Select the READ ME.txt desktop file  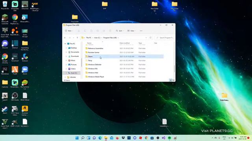25,97
